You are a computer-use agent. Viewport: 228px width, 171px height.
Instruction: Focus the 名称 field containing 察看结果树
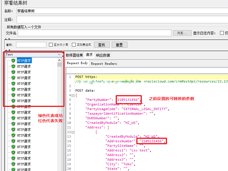point(122,11)
